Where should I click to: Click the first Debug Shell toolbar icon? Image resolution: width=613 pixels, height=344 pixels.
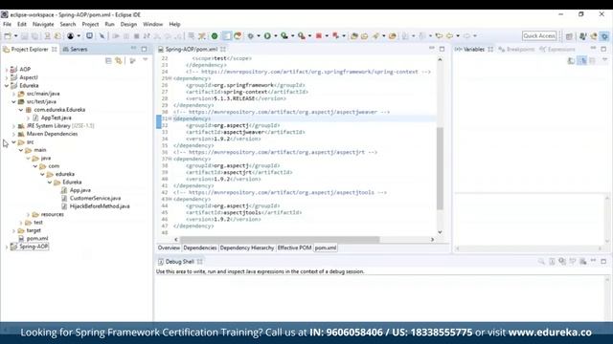(541, 261)
